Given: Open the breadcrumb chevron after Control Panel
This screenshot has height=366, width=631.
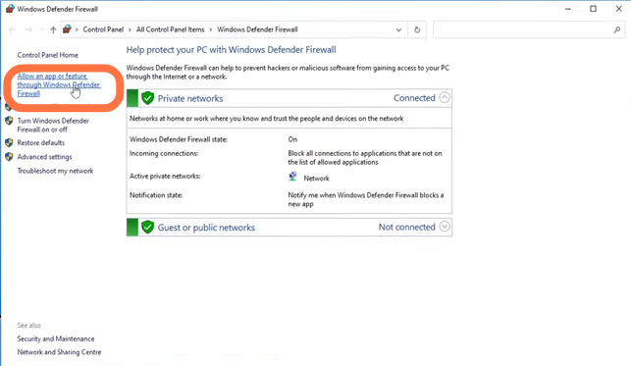Looking at the screenshot, I should click(130, 29).
